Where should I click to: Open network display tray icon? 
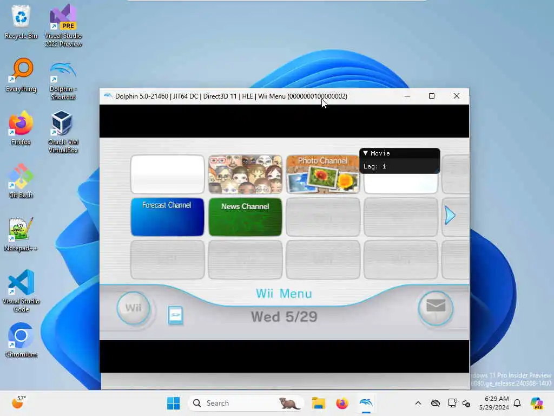tap(452, 403)
